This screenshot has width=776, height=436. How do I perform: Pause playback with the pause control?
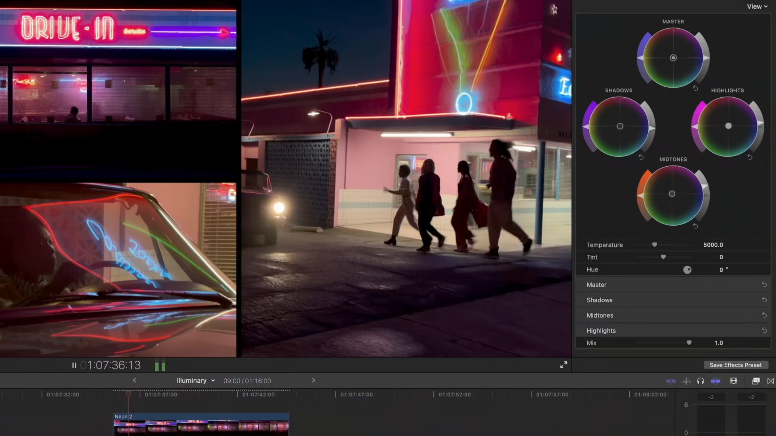(74, 365)
